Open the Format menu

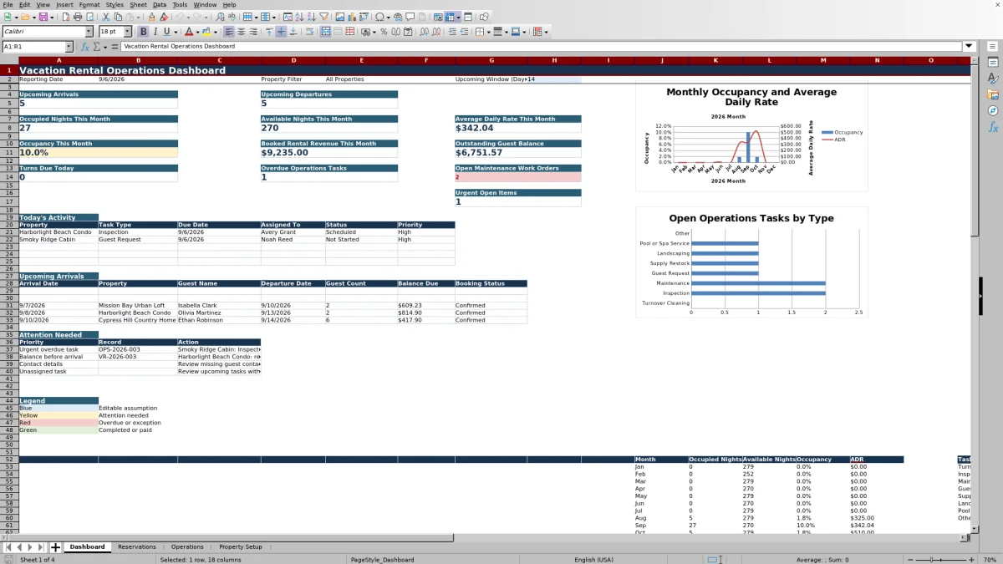[x=89, y=4]
